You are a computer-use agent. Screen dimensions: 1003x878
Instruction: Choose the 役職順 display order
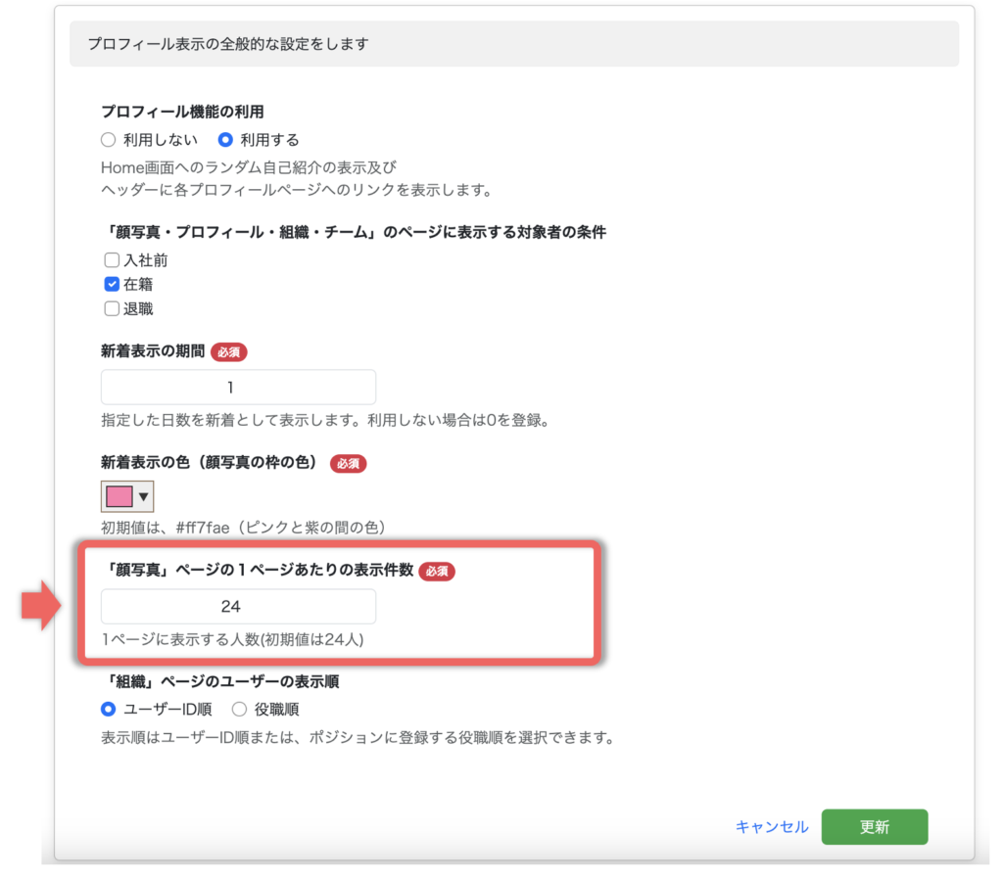pyautogui.click(x=239, y=710)
